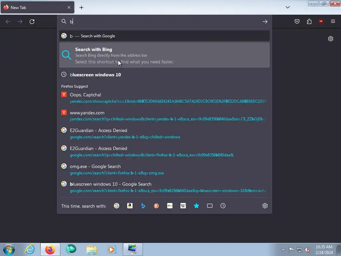
Task: Open the monitor app taskbar button
Action: [133, 249]
